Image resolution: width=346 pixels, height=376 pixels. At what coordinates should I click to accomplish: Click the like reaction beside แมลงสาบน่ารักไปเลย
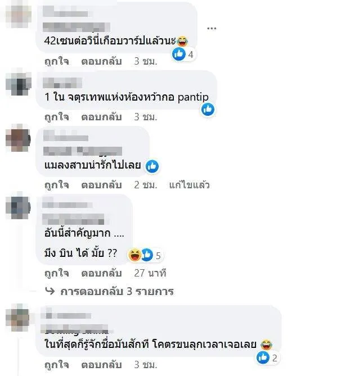pyautogui.click(x=152, y=166)
